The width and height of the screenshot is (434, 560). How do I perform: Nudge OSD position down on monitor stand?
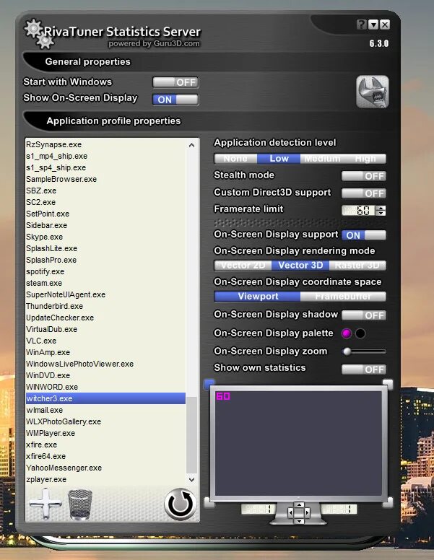coord(299,521)
